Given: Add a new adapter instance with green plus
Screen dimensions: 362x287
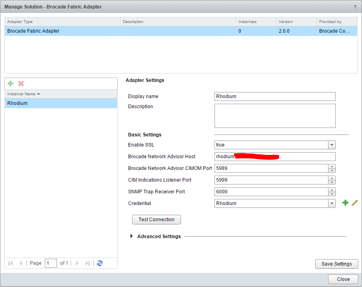Looking at the screenshot, I should (x=11, y=84).
